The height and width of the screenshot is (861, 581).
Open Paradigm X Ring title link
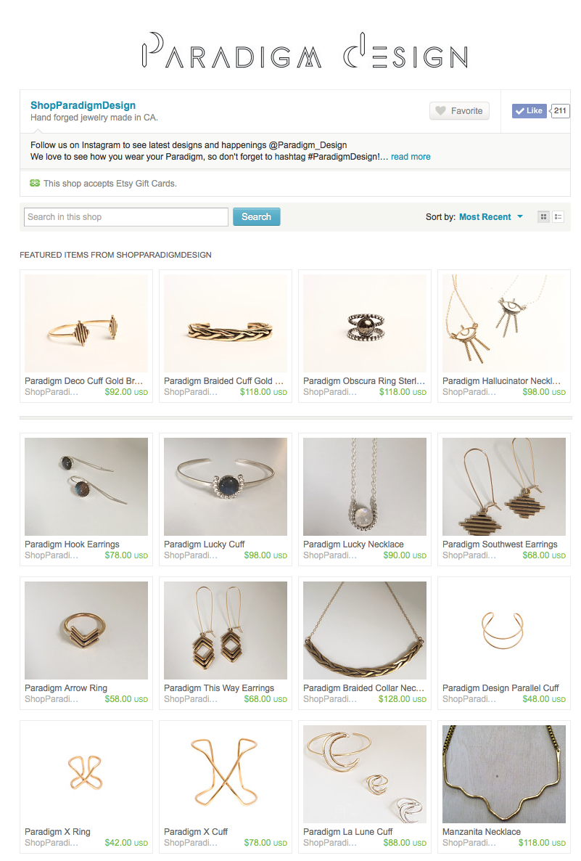57,832
